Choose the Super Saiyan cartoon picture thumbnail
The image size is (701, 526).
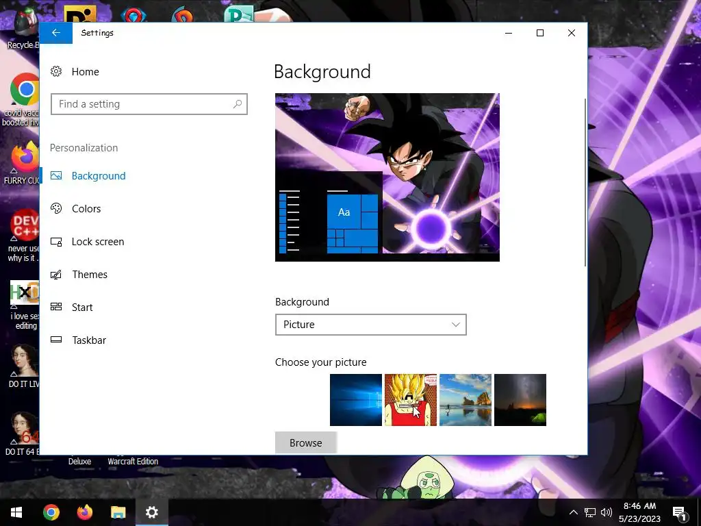point(411,400)
